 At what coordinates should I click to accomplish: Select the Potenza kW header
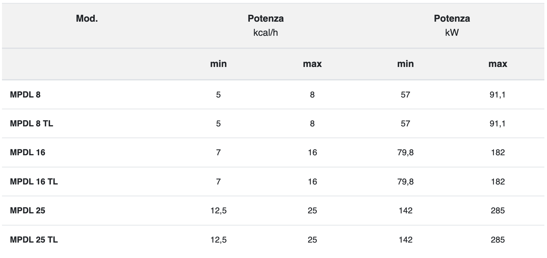(452, 25)
